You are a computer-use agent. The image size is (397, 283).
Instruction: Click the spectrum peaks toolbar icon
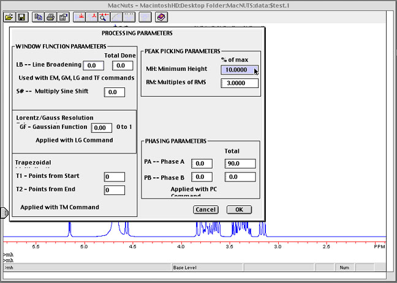tap(80, 17)
